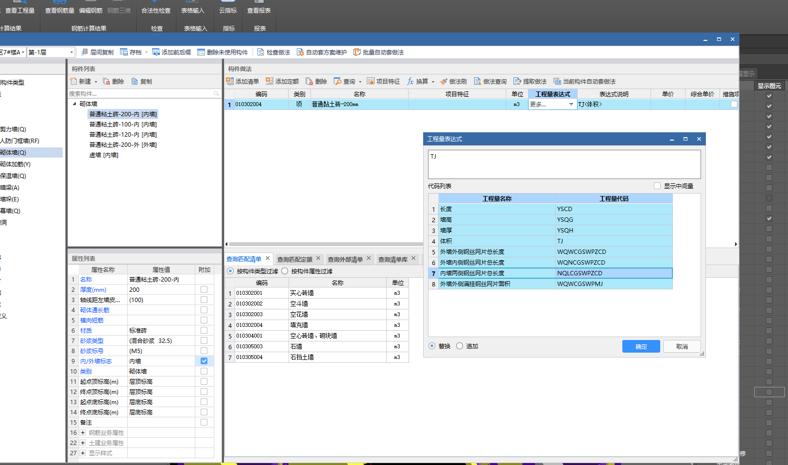Click the 查询 icon in 构件做法

pyautogui.click(x=338, y=81)
